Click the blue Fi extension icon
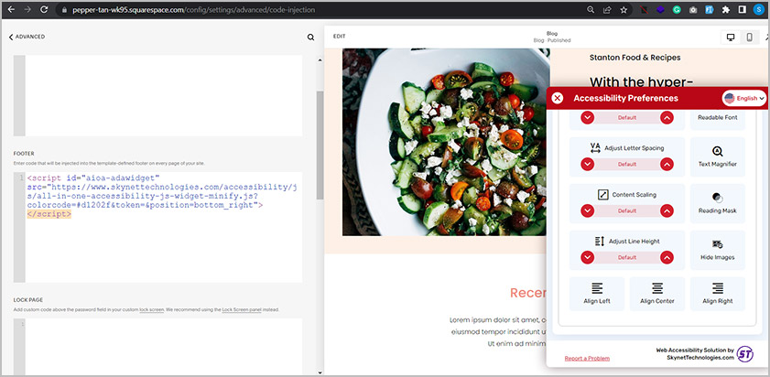This screenshot has height=377, width=770. pyautogui.click(x=709, y=9)
